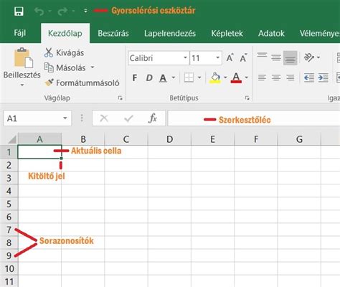Click the Formátummásoló format painter button
Image resolution: width=340 pixels, height=287 pixels.
click(x=82, y=83)
